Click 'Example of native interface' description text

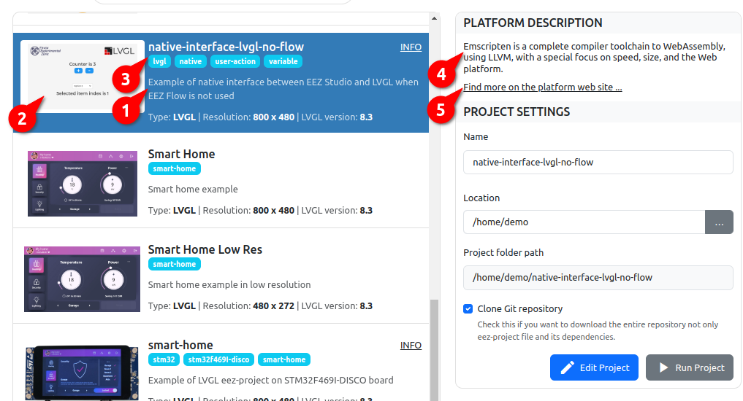coord(283,89)
